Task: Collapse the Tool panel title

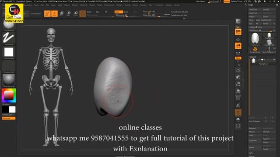Action: (x=251, y=5)
